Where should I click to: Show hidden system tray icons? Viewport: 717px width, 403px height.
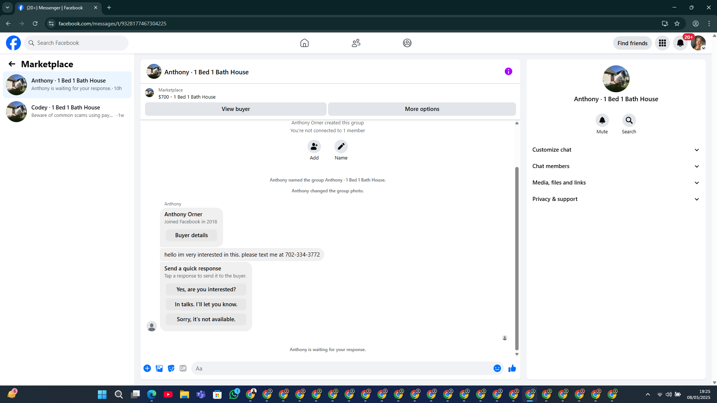point(648,394)
